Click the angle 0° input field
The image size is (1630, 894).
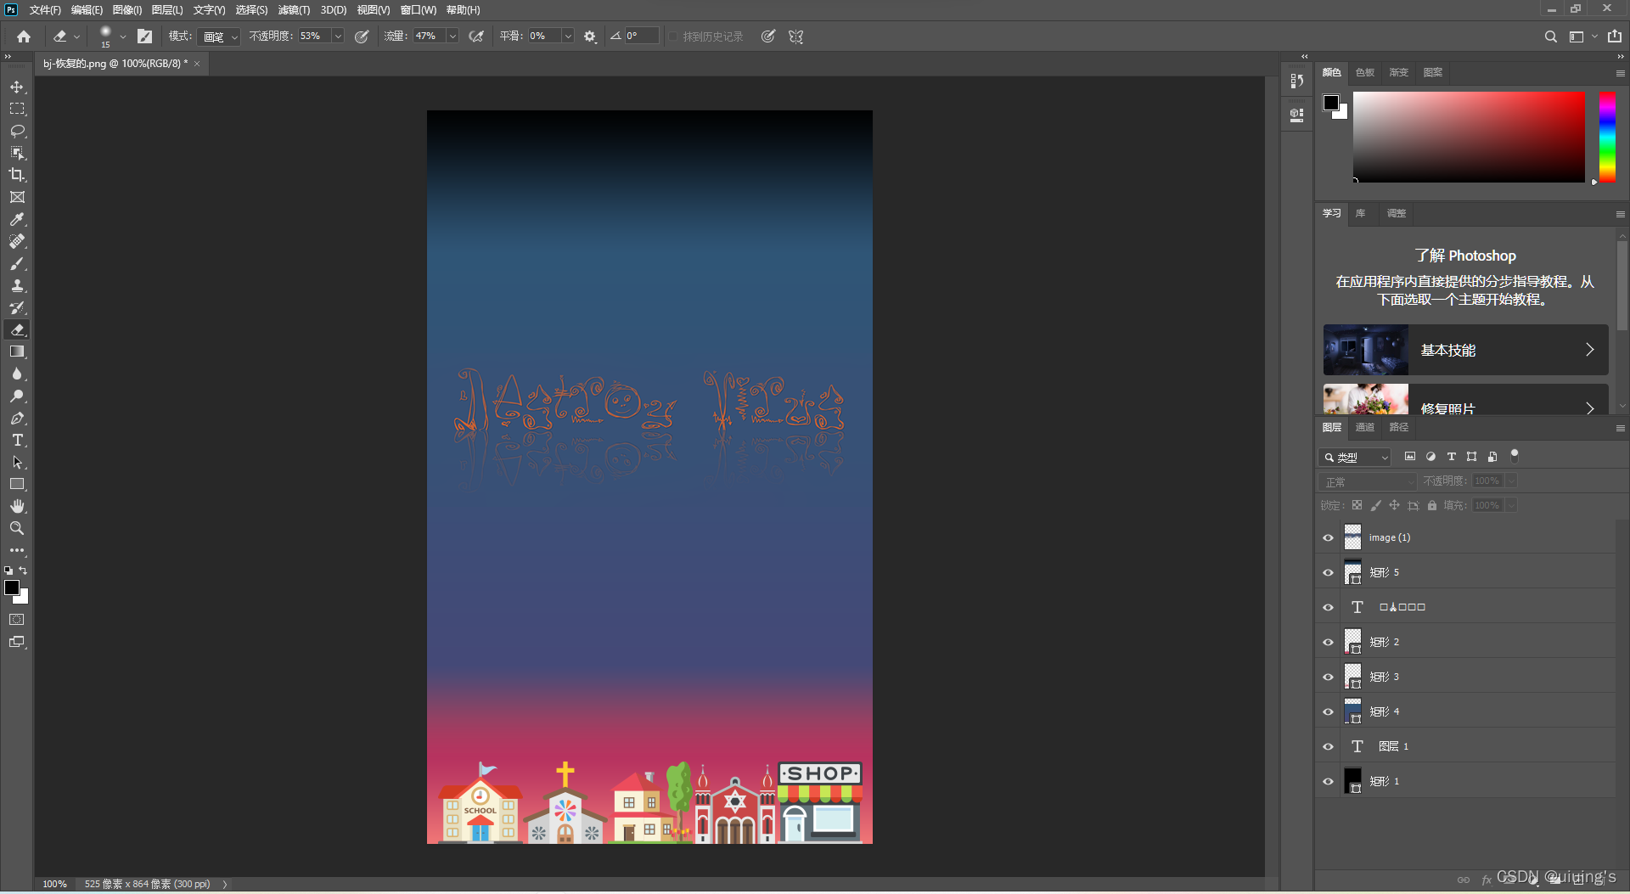click(x=641, y=37)
